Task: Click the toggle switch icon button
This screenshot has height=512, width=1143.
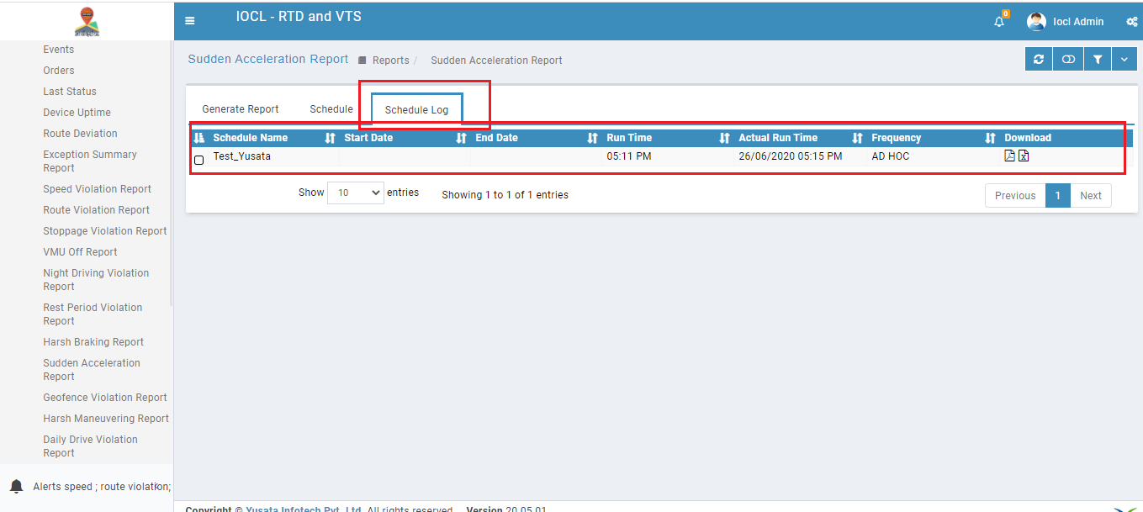Action: (x=1068, y=60)
